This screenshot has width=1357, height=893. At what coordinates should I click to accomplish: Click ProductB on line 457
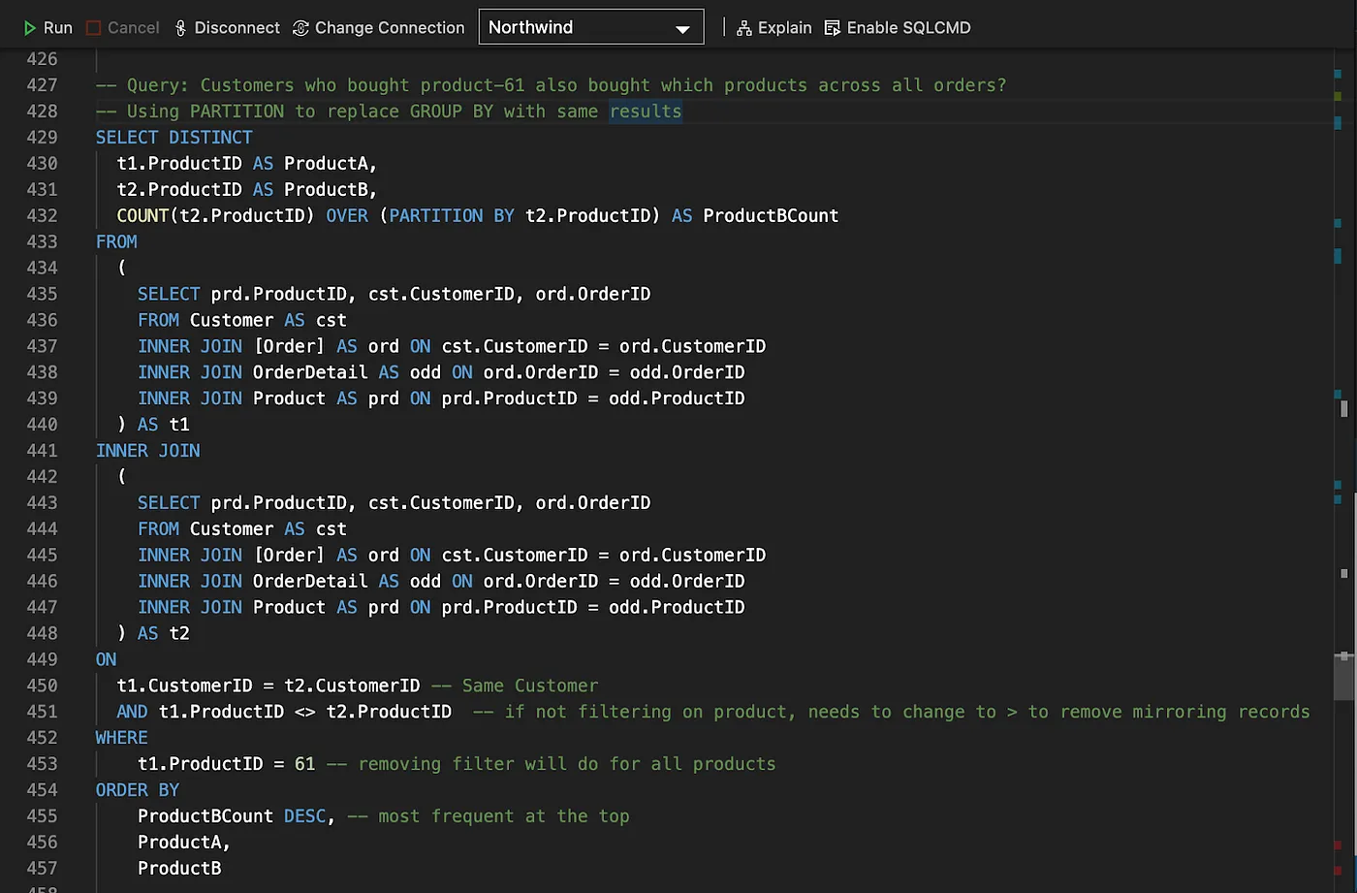click(179, 869)
